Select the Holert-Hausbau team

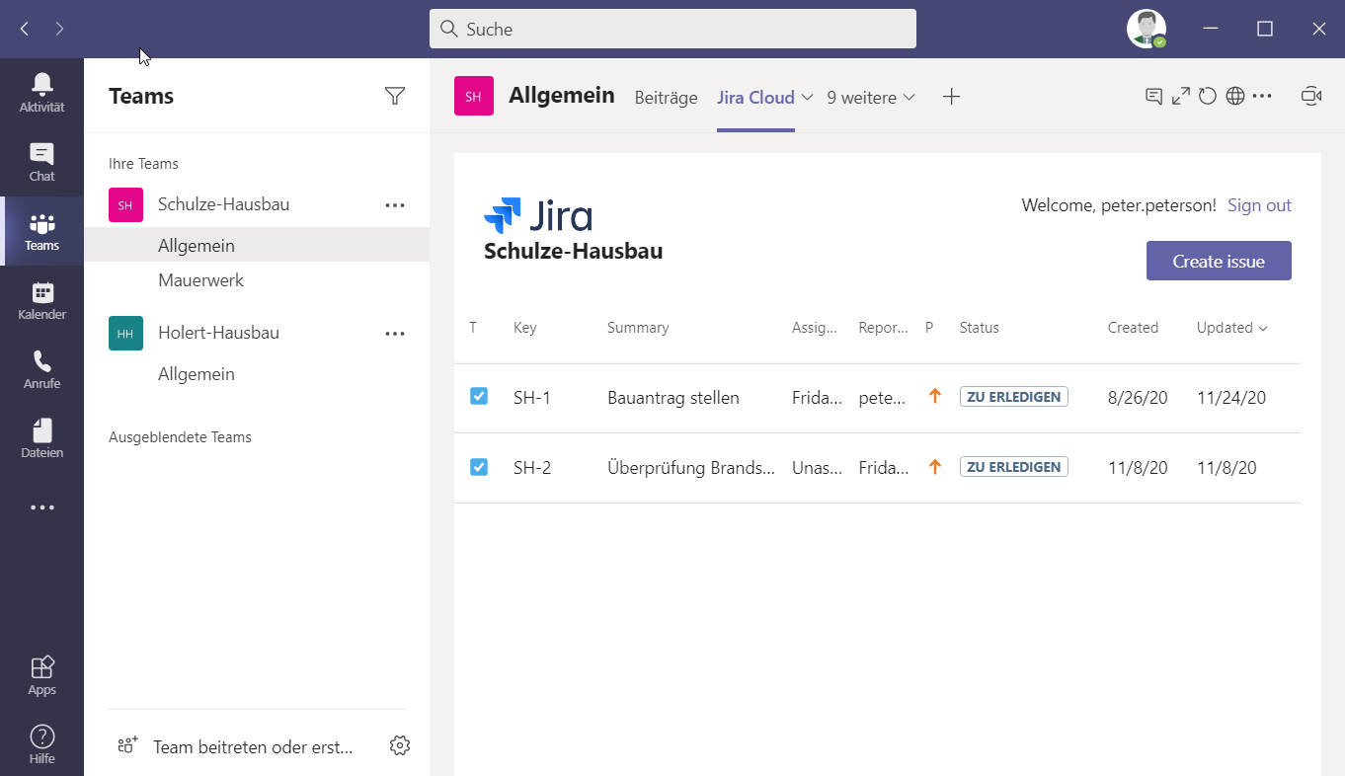218,333
